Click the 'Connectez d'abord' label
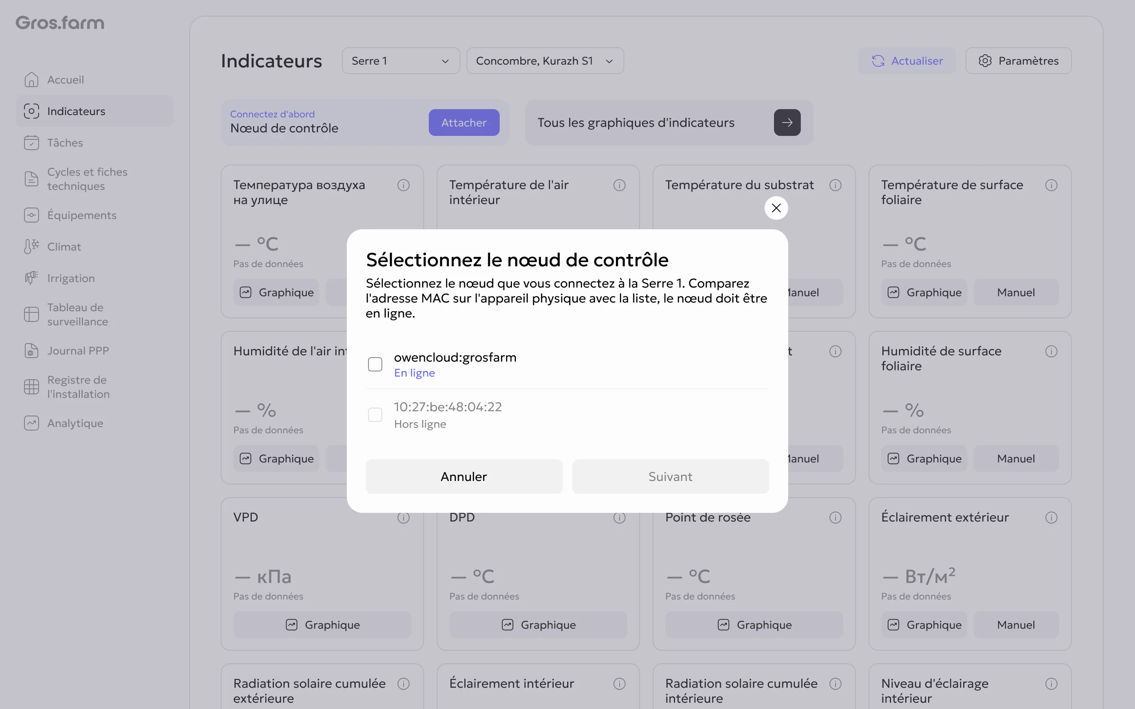This screenshot has width=1135, height=709. (272, 114)
